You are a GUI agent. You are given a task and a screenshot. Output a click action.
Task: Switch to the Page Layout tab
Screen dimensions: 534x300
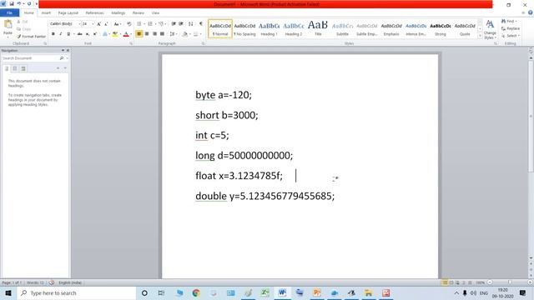coord(68,13)
